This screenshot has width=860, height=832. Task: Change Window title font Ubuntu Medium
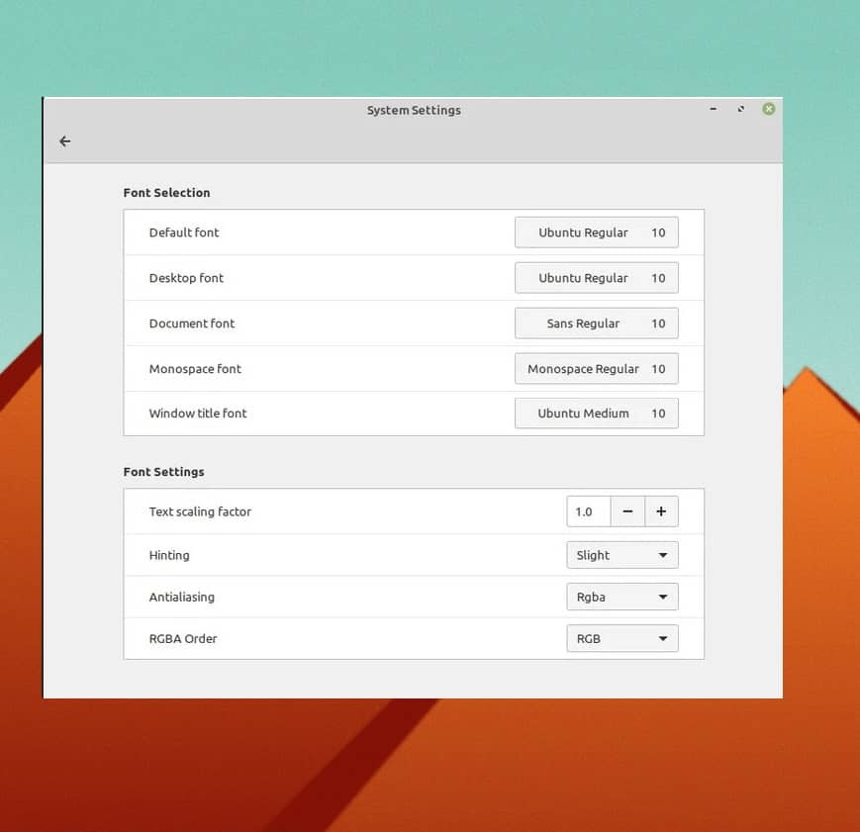click(596, 414)
